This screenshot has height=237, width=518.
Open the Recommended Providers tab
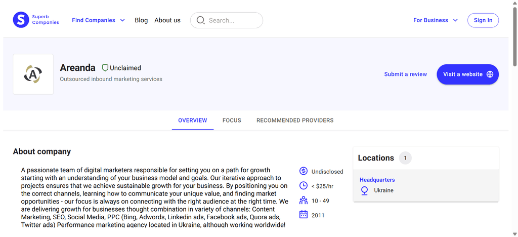click(x=295, y=121)
